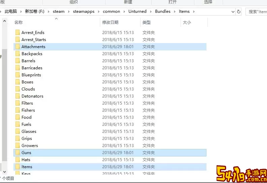Select the Backpacks folder icon
This screenshot has height=183, width=267.
pos(17,54)
